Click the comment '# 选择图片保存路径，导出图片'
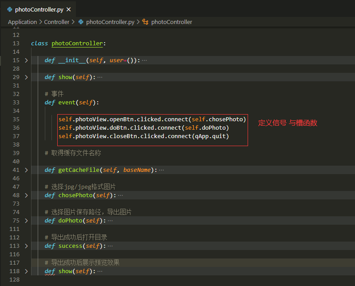Image resolution: width=355 pixels, height=286 pixels. click(88, 212)
